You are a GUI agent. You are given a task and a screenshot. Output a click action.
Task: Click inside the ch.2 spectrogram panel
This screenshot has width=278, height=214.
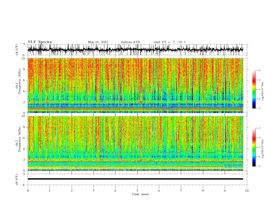point(135,143)
